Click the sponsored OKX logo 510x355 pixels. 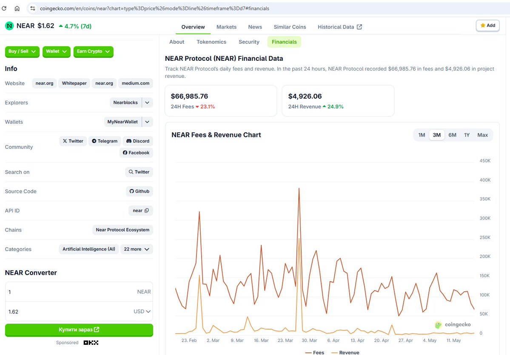[91, 343]
